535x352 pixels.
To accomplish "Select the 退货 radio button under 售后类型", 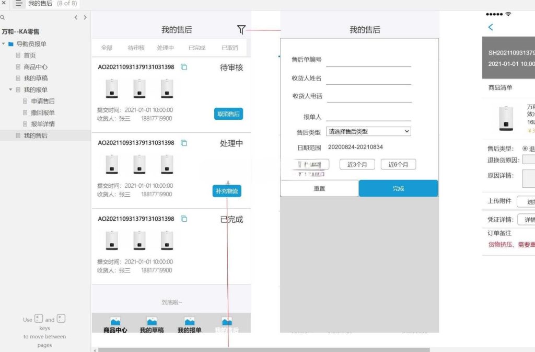I will (x=525, y=148).
